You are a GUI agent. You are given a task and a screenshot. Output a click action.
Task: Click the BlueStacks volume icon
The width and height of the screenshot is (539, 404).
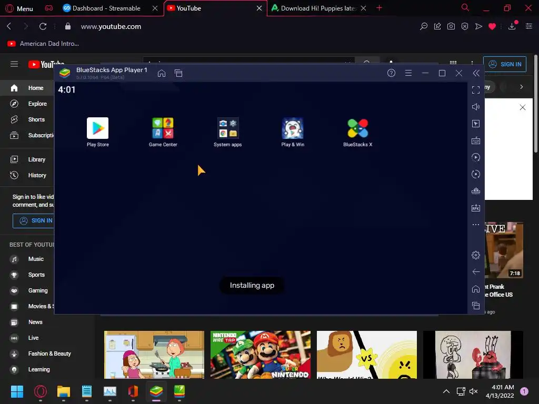point(476,107)
